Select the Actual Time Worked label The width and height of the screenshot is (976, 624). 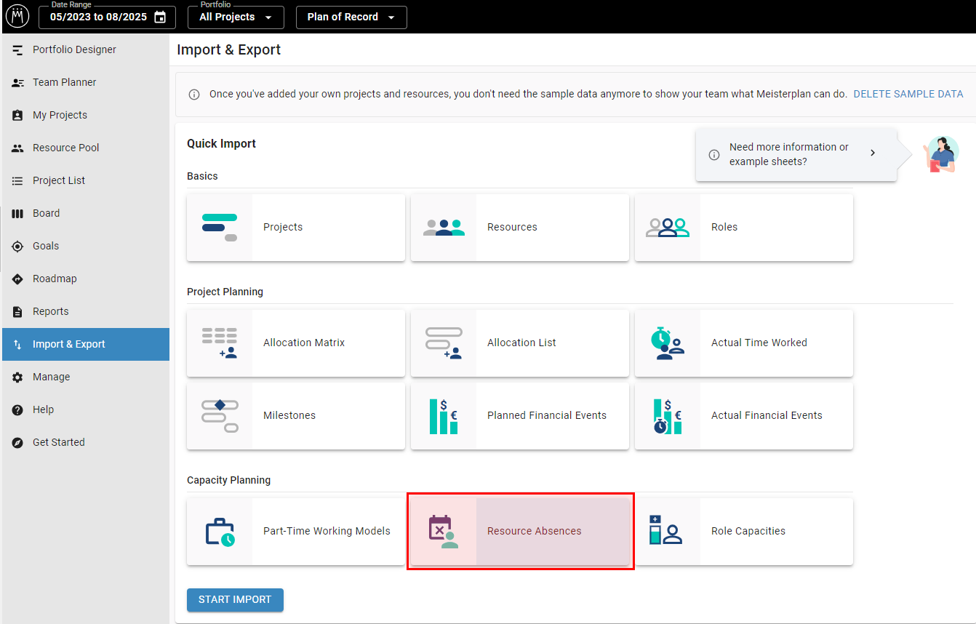[759, 343]
